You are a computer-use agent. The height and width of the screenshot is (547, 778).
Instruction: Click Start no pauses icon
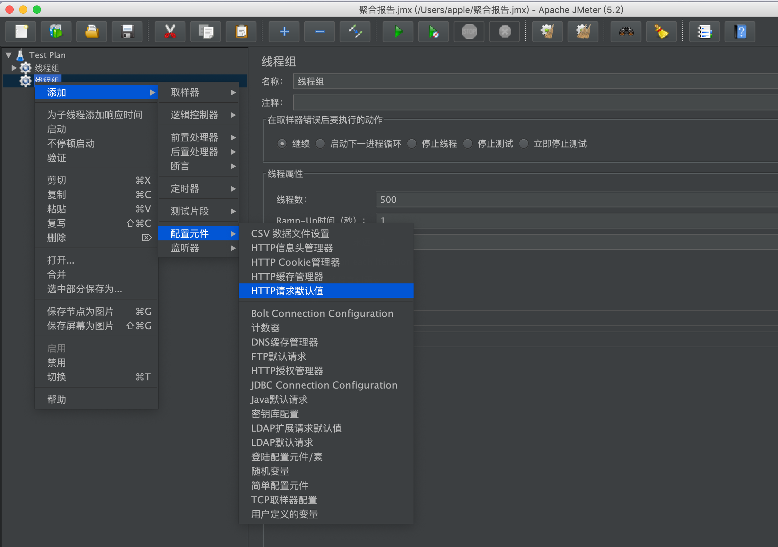[x=434, y=32]
